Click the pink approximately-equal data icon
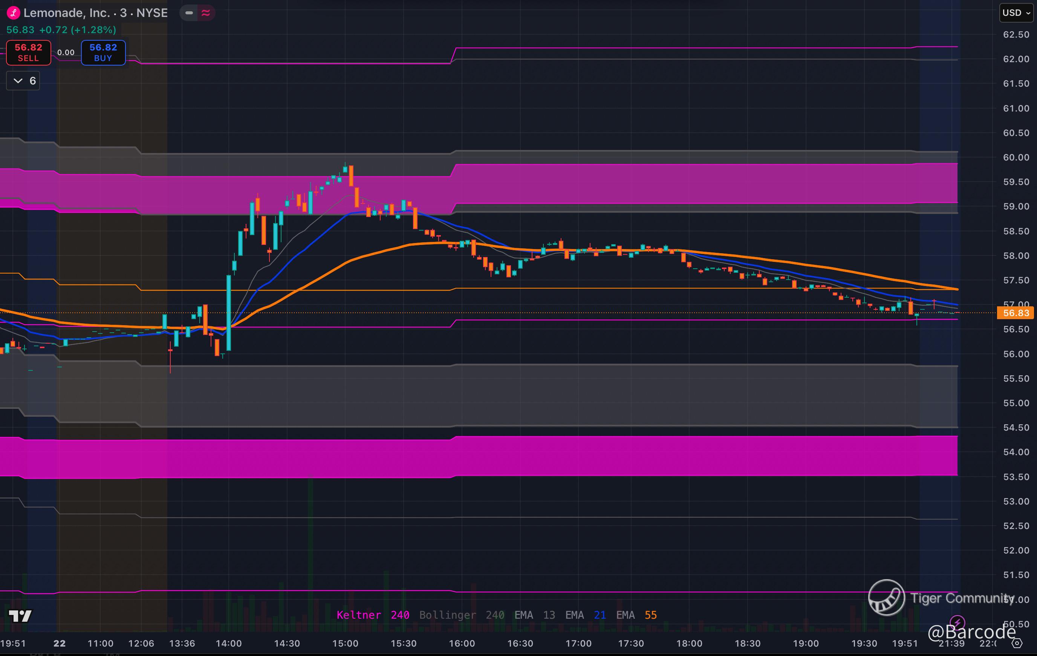This screenshot has width=1037, height=656. pyautogui.click(x=206, y=13)
